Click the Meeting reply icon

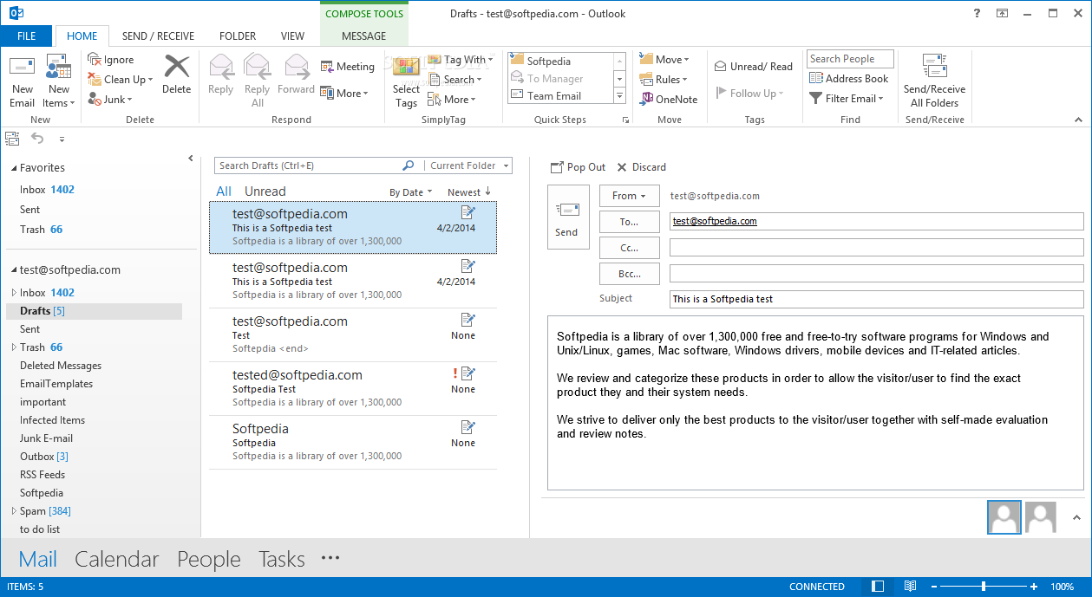(x=327, y=67)
